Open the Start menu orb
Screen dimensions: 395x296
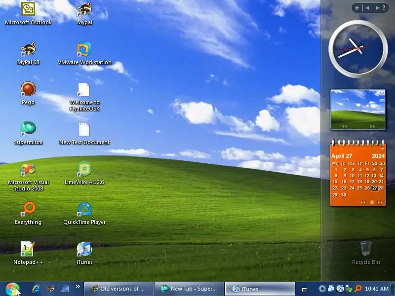(x=12, y=289)
